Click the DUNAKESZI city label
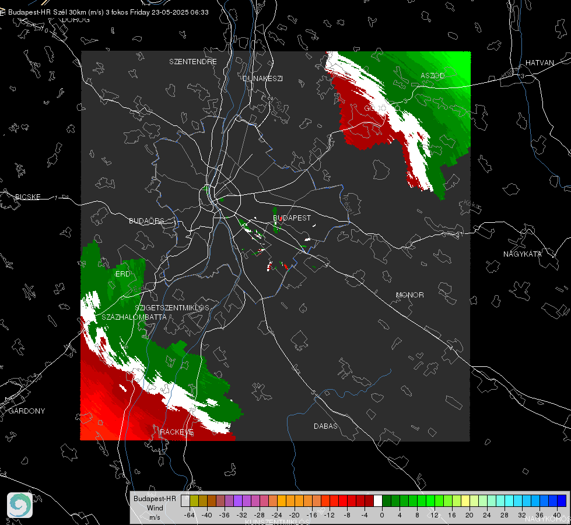The height and width of the screenshot is (525, 571). [262, 78]
